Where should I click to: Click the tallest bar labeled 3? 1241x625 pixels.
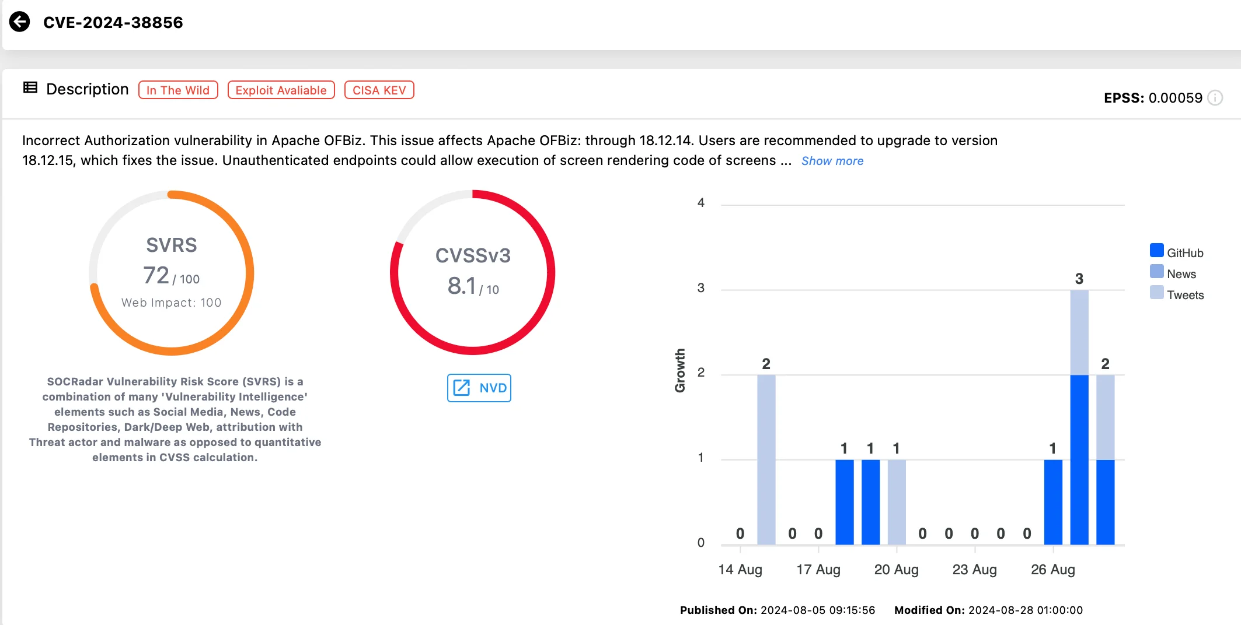[x=1079, y=417]
